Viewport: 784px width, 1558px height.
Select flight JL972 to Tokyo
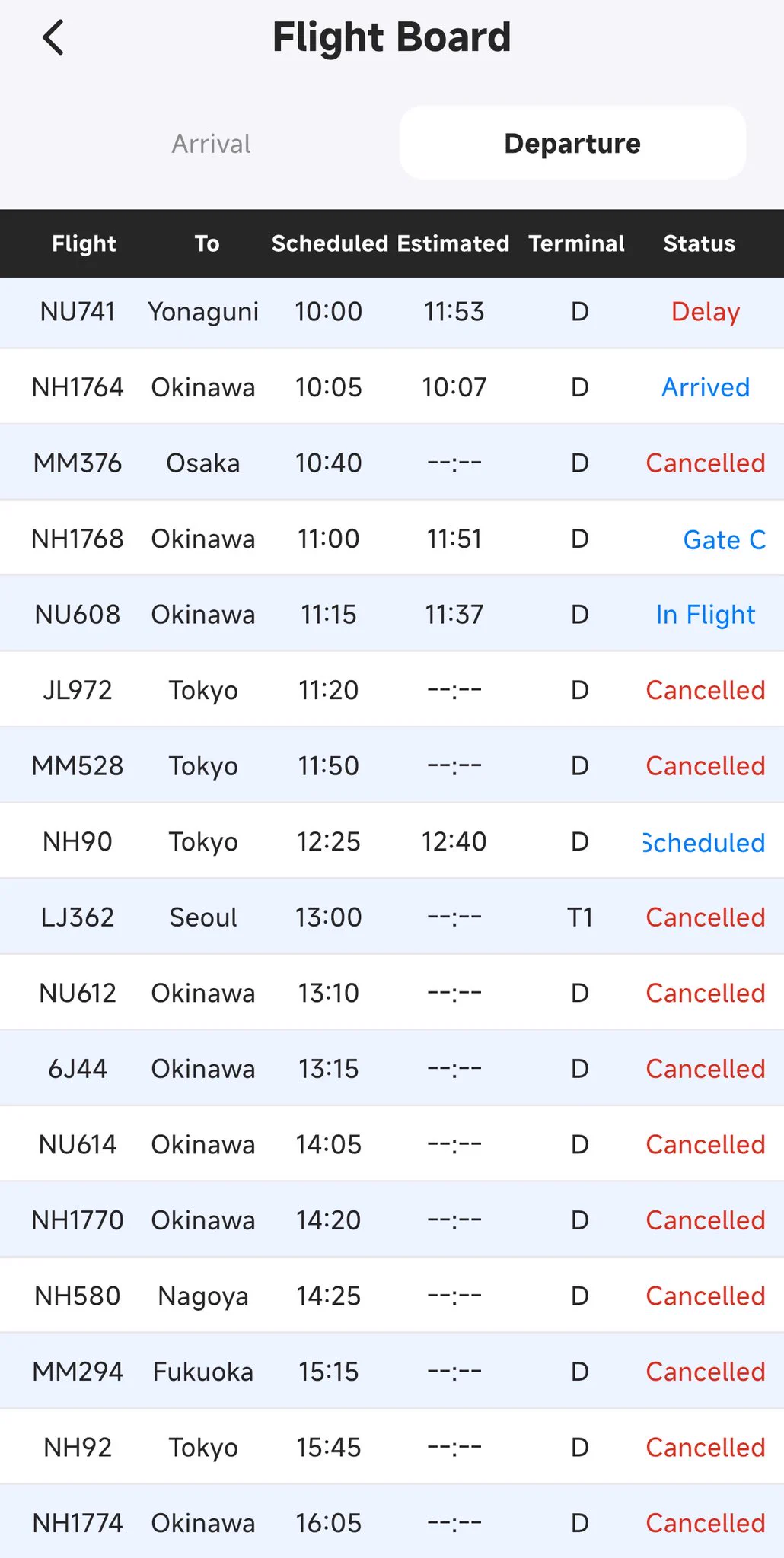click(392, 690)
